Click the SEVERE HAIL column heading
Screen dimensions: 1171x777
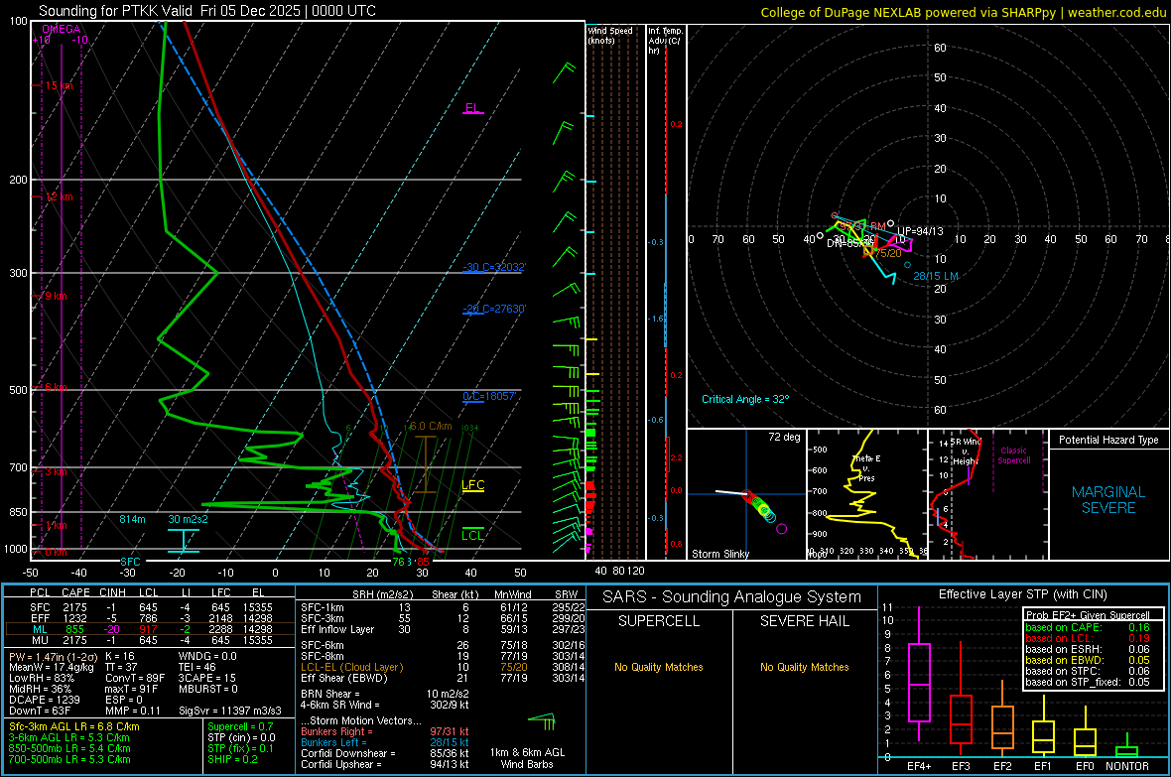pyautogui.click(x=804, y=621)
